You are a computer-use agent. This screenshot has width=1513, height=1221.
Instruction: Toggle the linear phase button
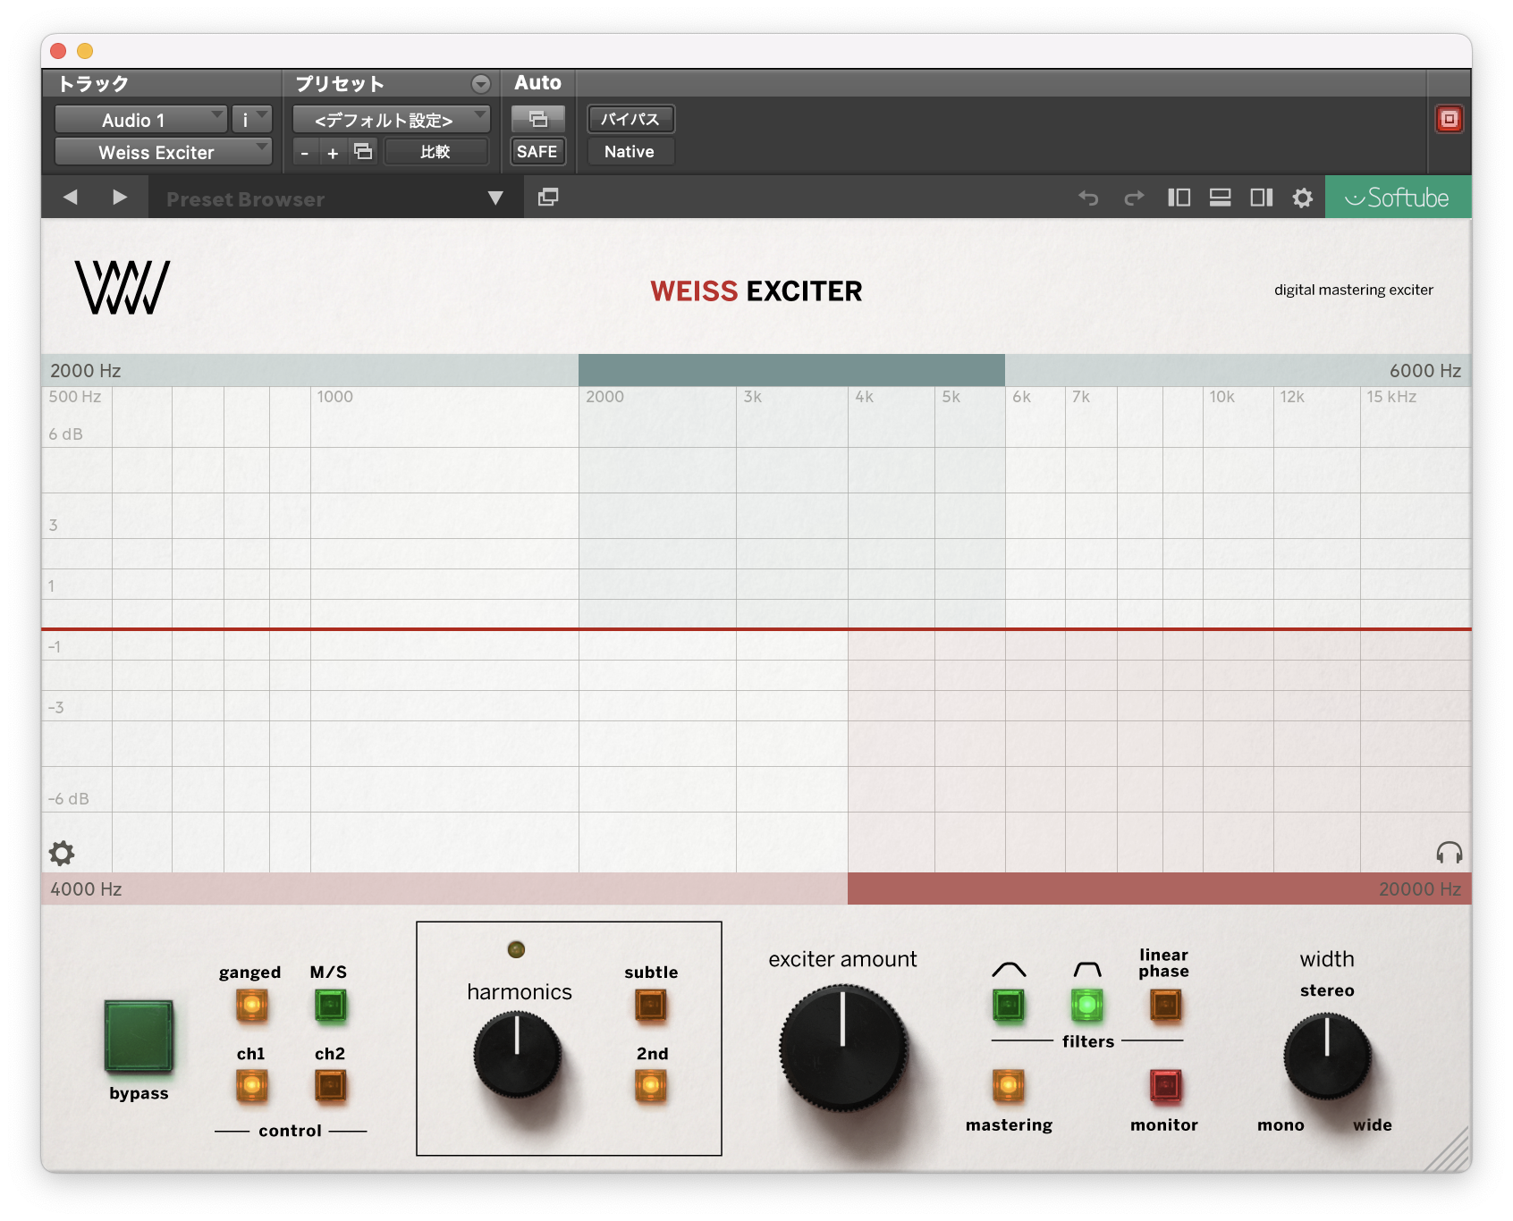pos(1165,1006)
